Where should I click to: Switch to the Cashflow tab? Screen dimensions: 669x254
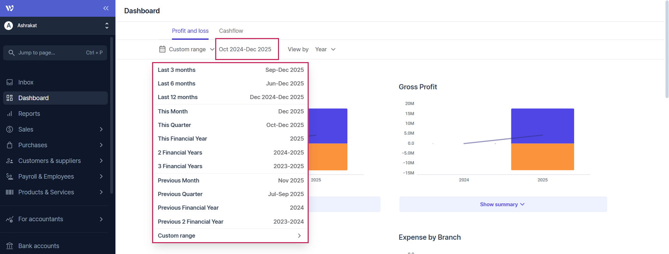pos(231,31)
